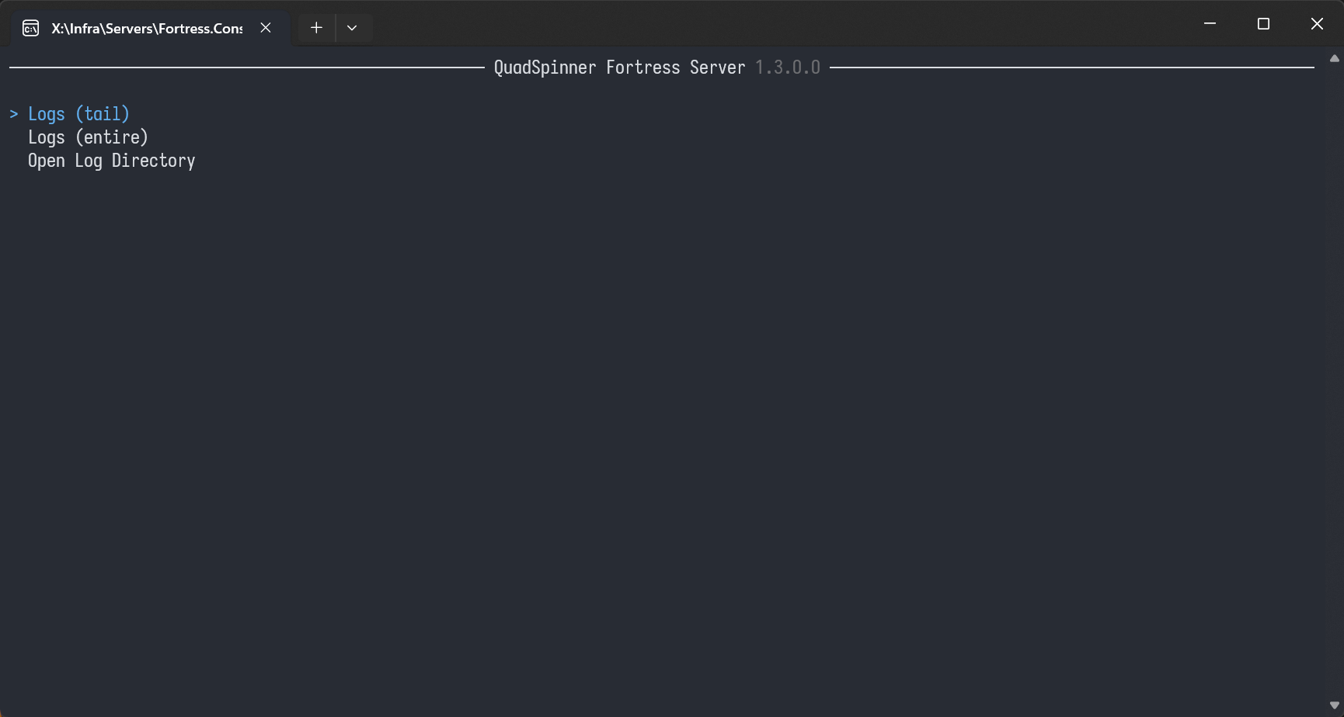Image resolution: width=1344 pixels, height=717 pixels.
Task: Close the terminal window
Action: click(1317, 24)
